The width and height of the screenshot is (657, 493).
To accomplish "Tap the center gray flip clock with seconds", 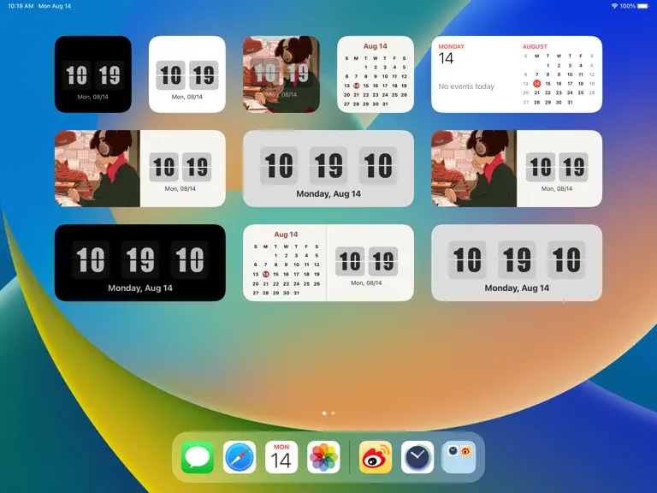I will pyautogui.click(x=328, y=168).
